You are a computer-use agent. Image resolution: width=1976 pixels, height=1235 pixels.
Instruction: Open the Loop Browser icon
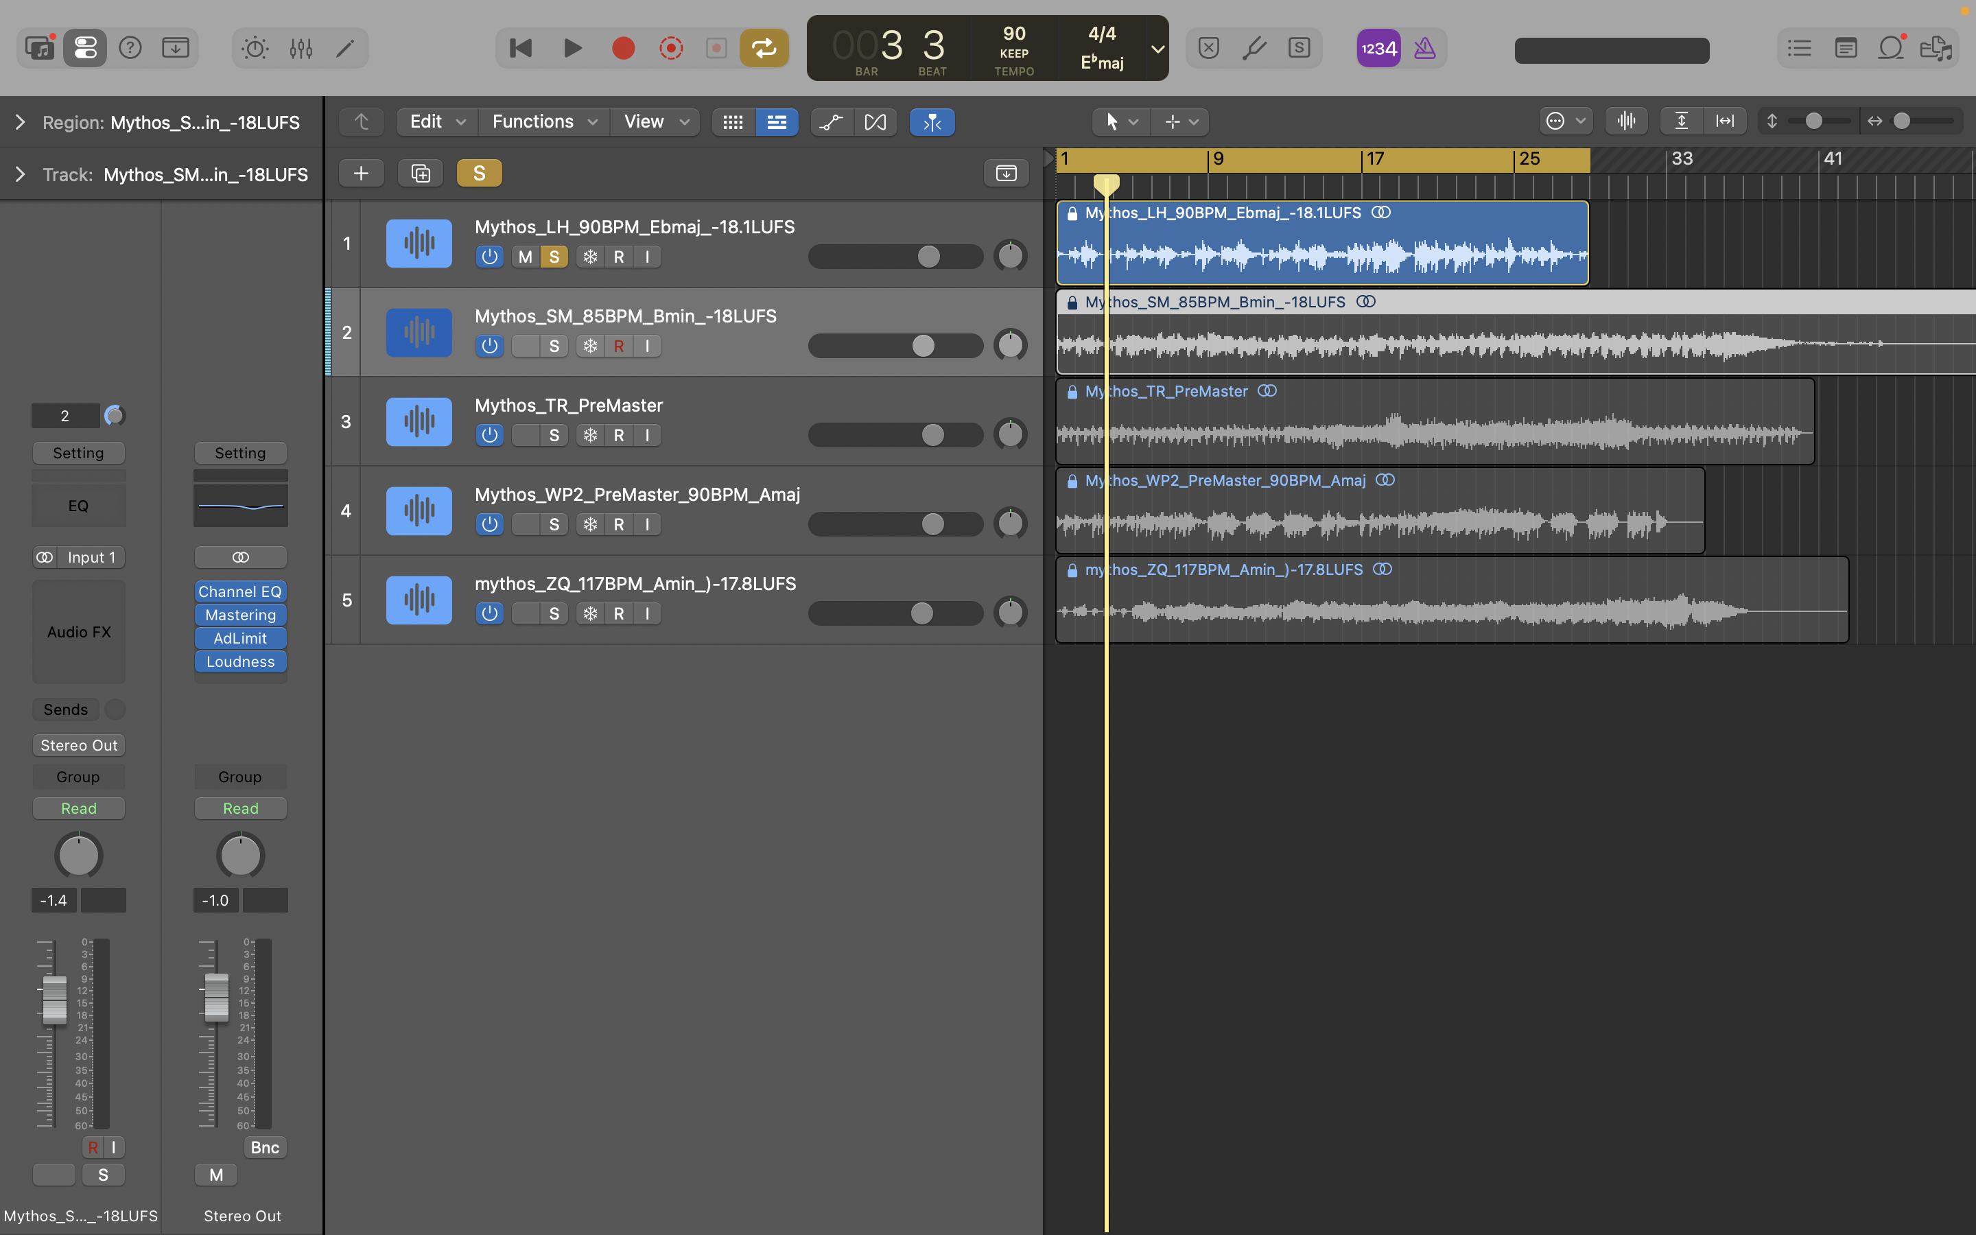point(1890,49)
